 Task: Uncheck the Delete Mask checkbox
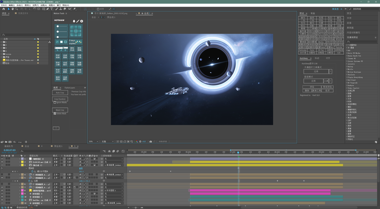point(55,114)
